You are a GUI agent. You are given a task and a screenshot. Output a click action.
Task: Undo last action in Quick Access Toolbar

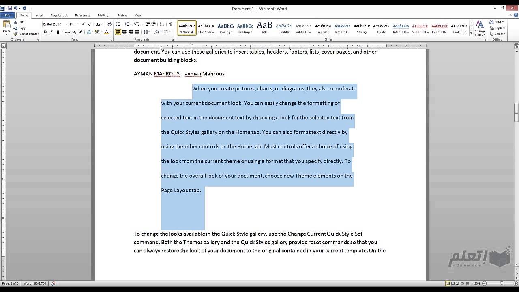15,8
